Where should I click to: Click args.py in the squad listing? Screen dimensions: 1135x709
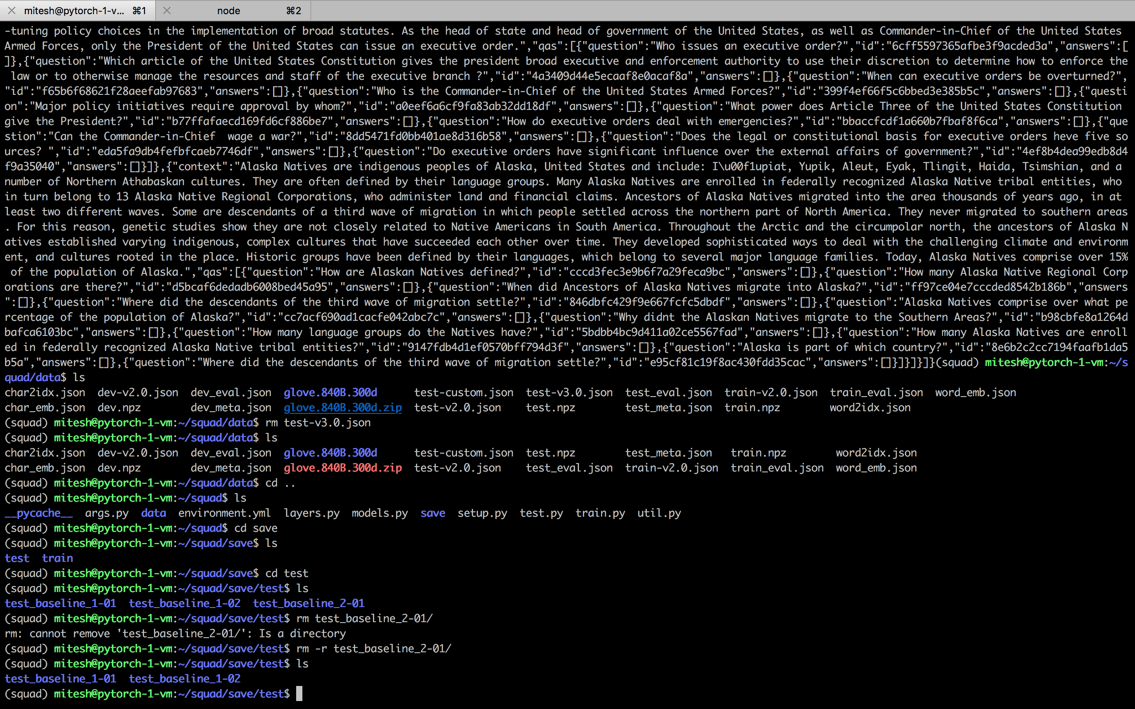[x=106, y=513]
